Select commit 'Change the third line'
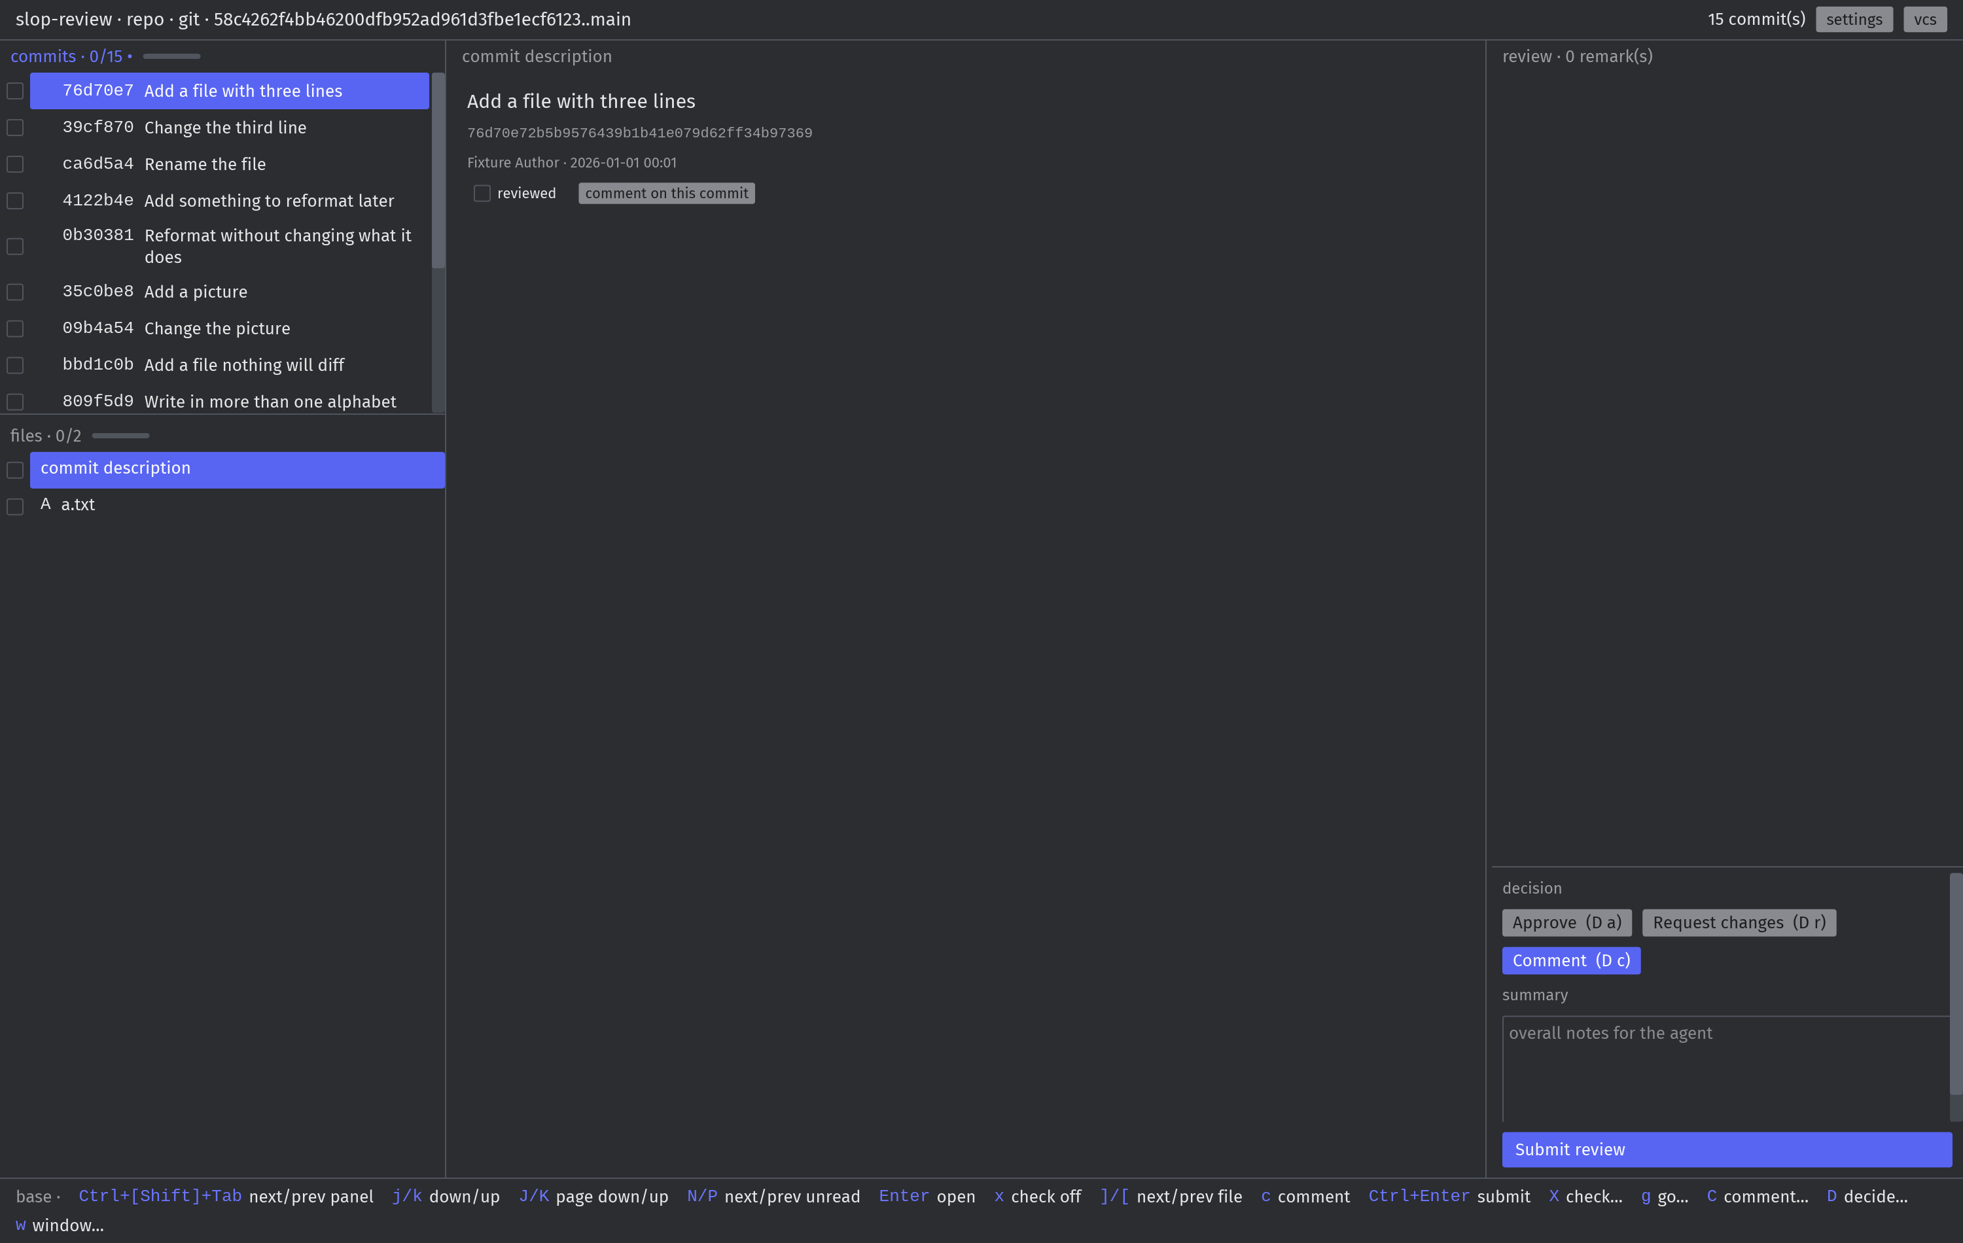Viewport: 1963px width, 1243px height. 229,127
